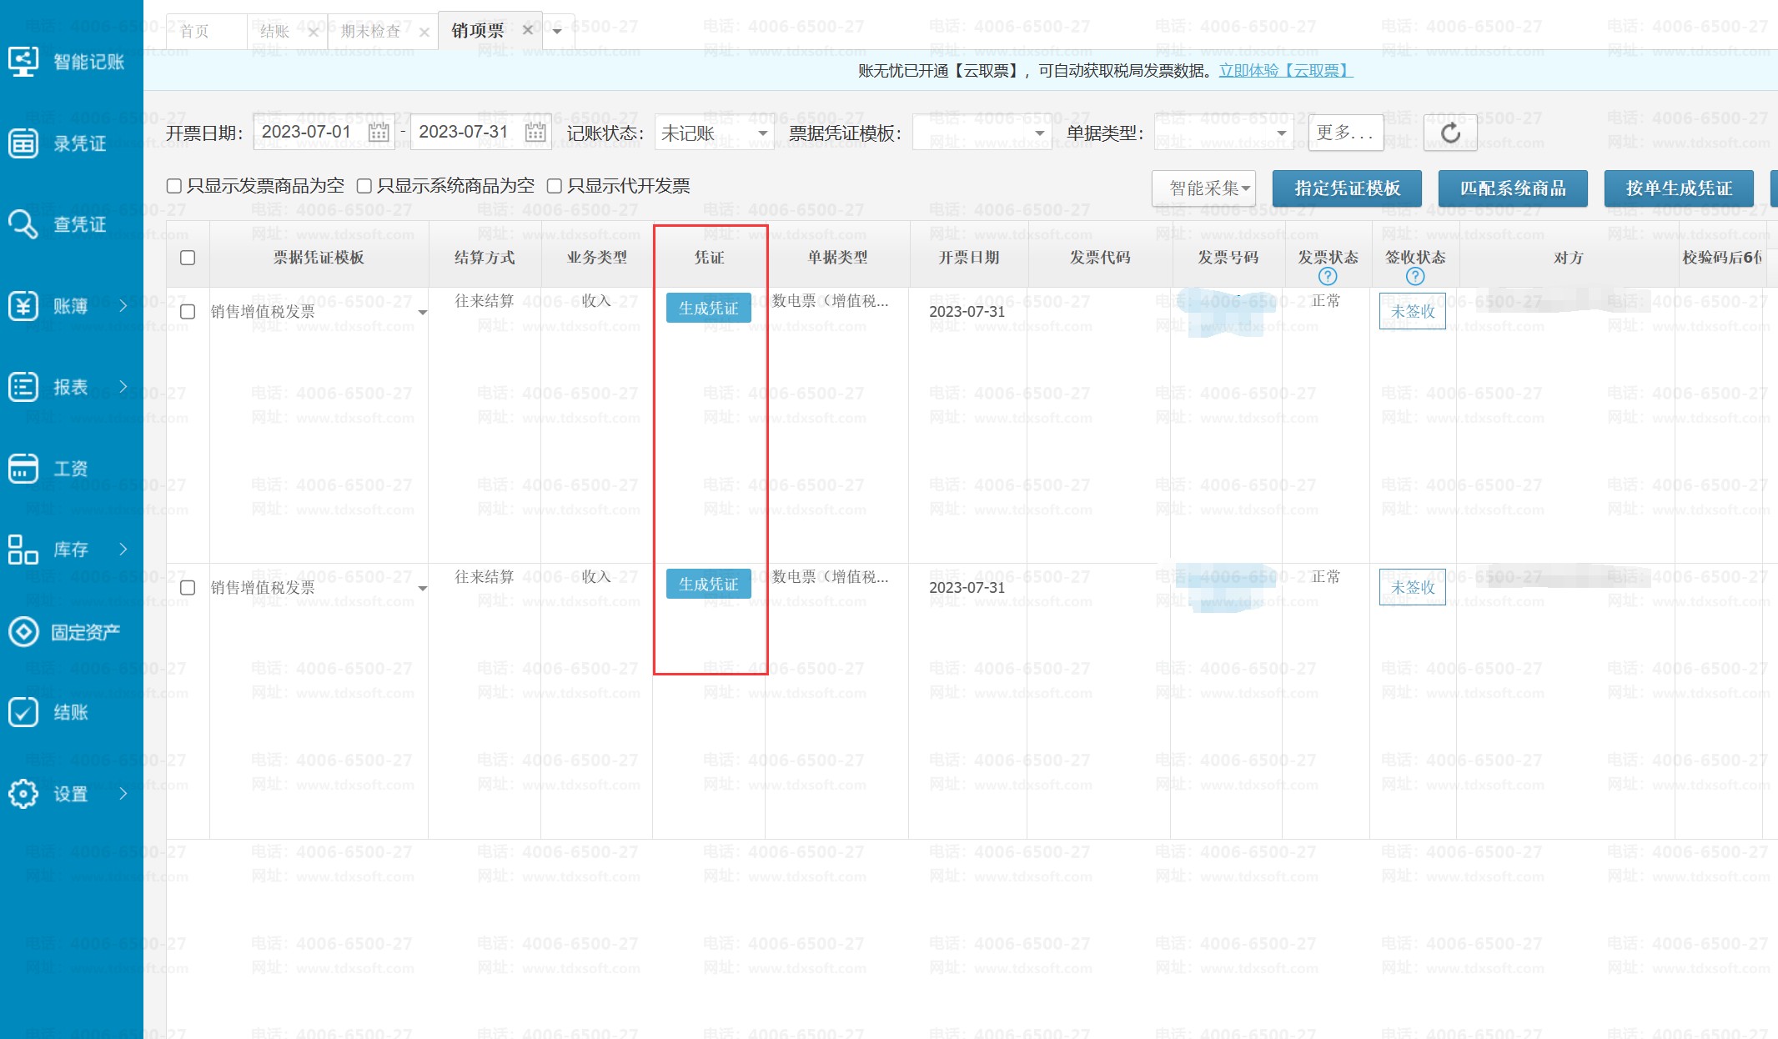Screen dimensions: 1778x1039
Task: Open the start date calendar icon
Action: click(379, 132)
